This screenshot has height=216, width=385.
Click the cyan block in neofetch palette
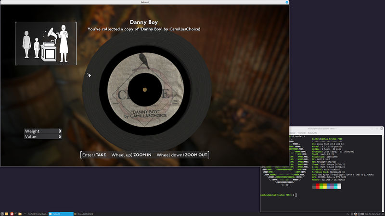pyautogui.click(x=335, y=186)
